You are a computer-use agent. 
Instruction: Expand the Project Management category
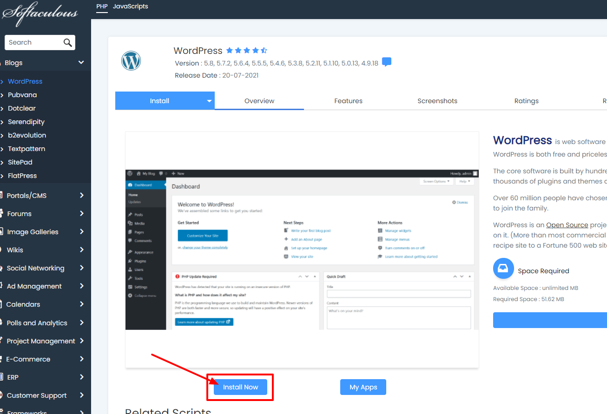[x=46, y=341]
